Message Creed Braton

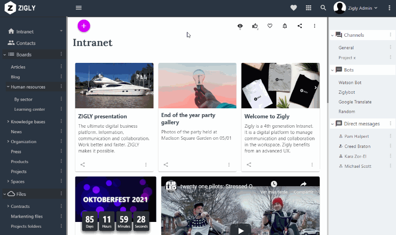pyautogui.click(x=357, y=146)
